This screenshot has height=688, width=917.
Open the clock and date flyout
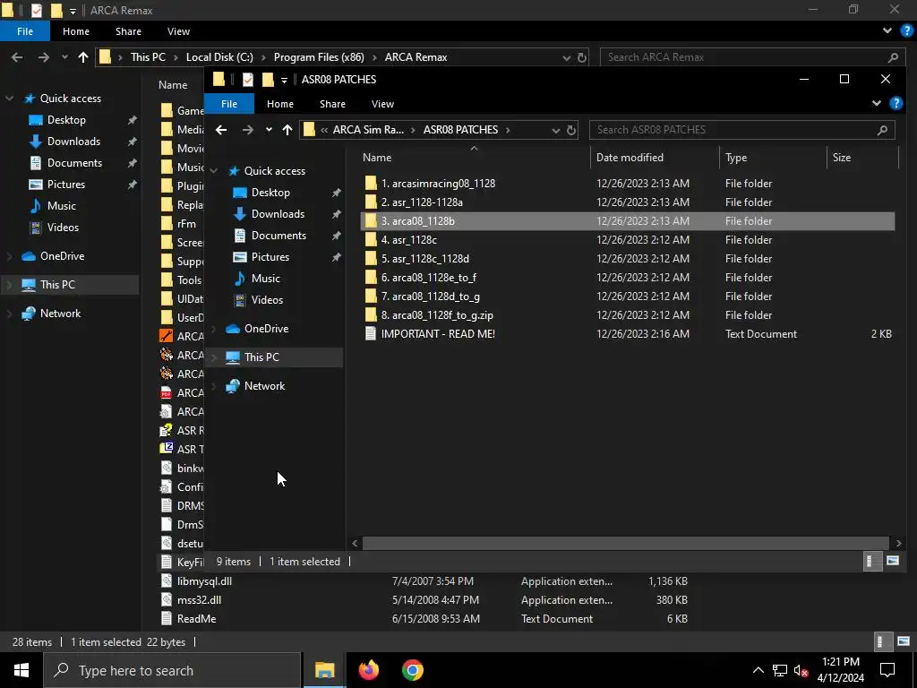coord(840,670)
